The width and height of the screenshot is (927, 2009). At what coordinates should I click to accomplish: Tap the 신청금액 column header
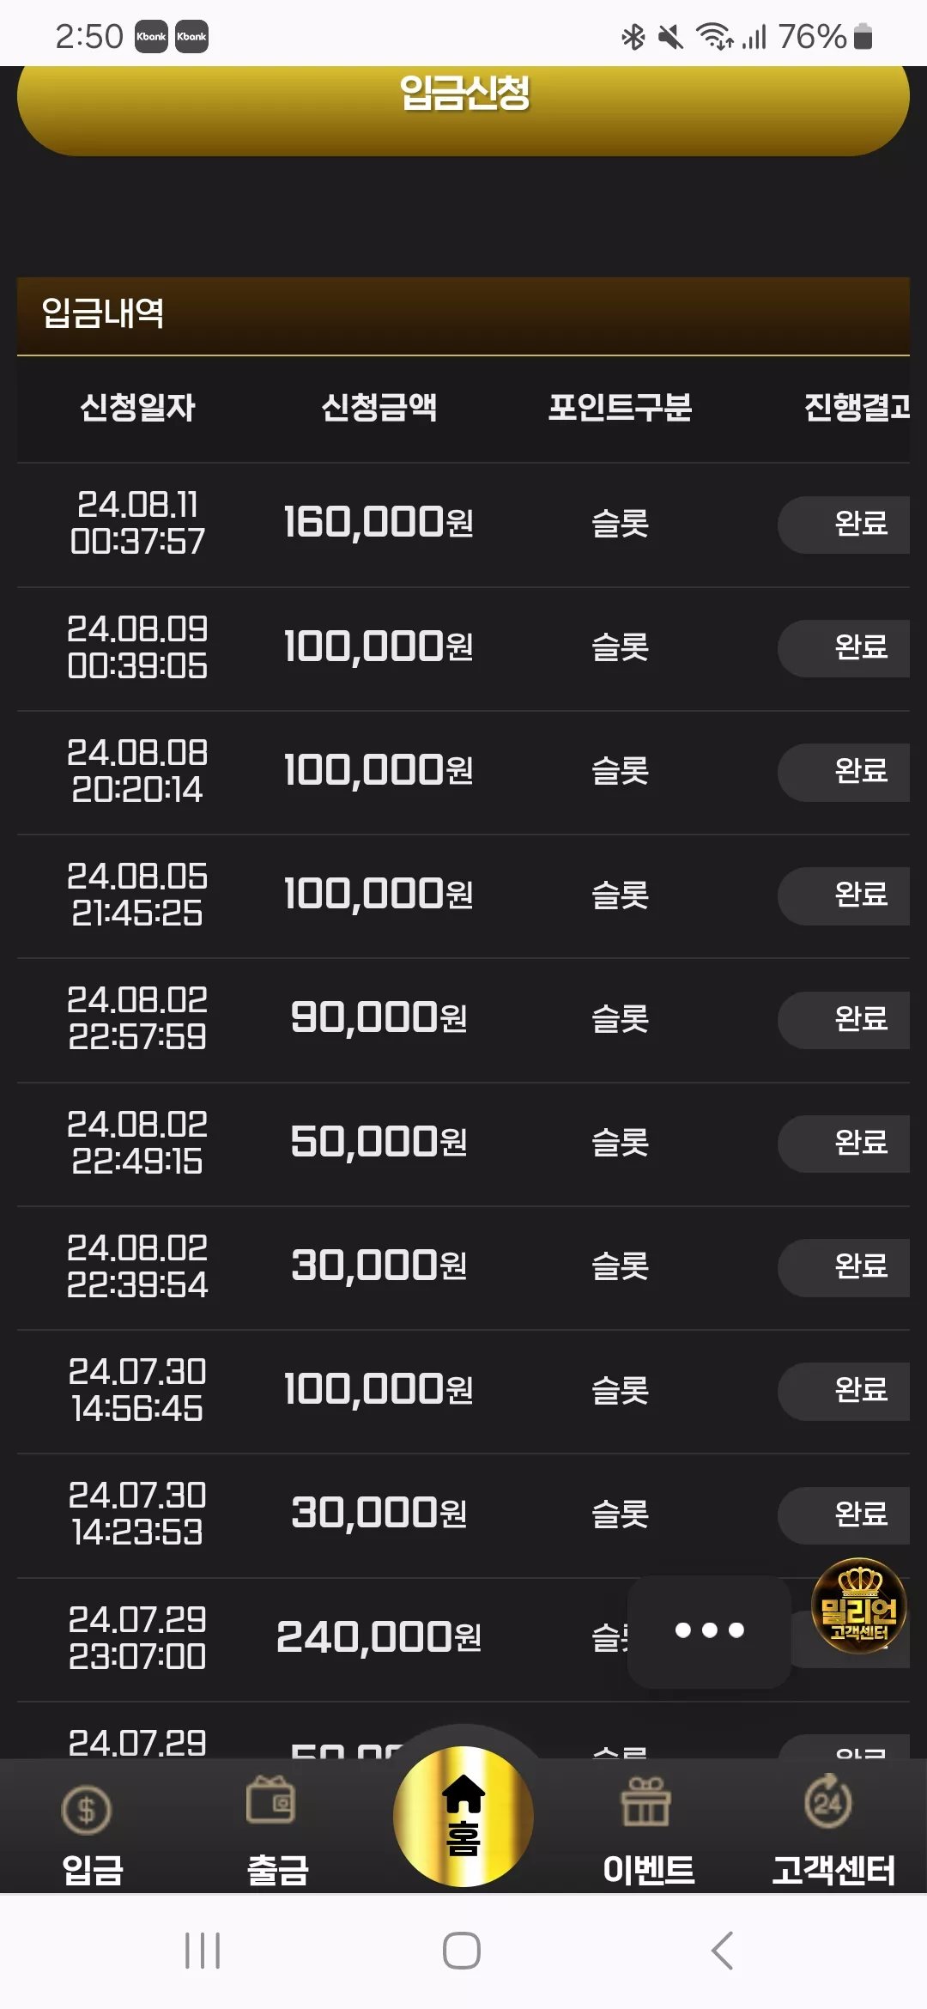379,407
